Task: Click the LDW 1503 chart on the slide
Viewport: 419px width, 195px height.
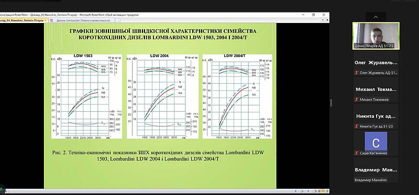Action: pos(86,96)
